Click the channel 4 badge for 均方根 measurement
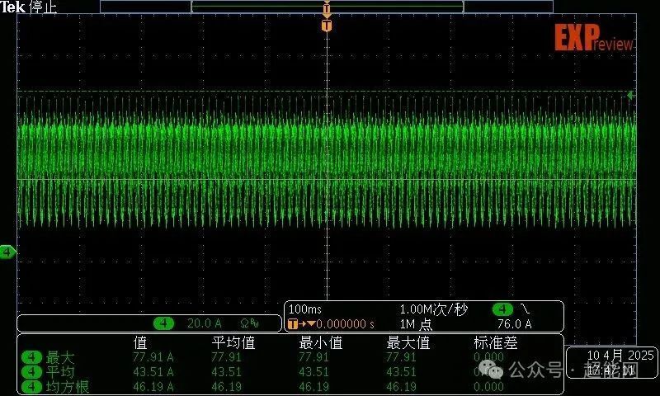660x396 pixels. point(31,386)
